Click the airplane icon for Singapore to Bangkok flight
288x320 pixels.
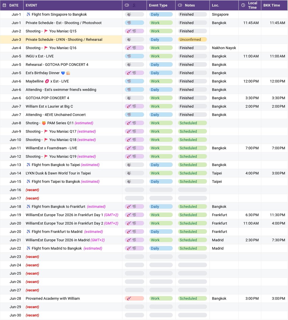[28, 14]
